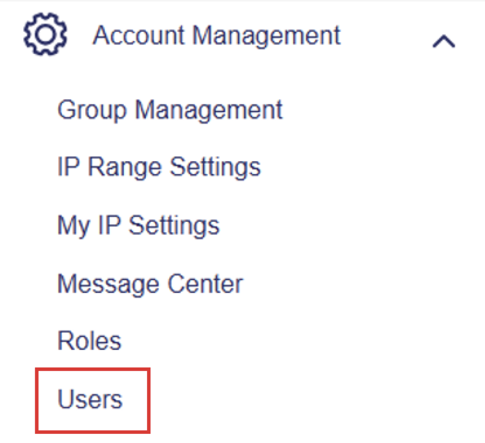Screen dimensions: 485x443
Task: Select Users in the menu
Action: coord(90,399)
